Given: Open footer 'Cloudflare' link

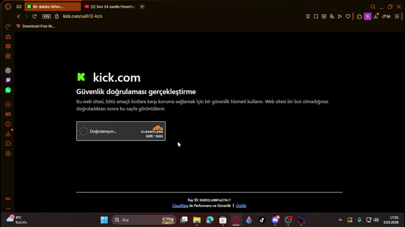Looking at the screenshot, I should click(x=180, y=206).
